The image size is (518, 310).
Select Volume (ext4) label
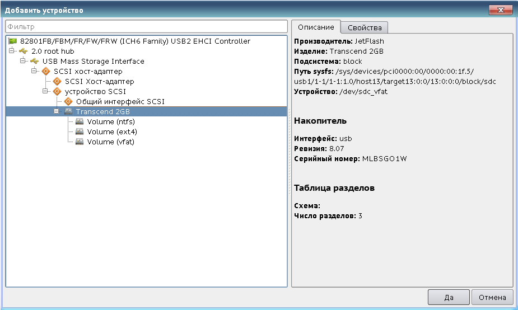112,131
